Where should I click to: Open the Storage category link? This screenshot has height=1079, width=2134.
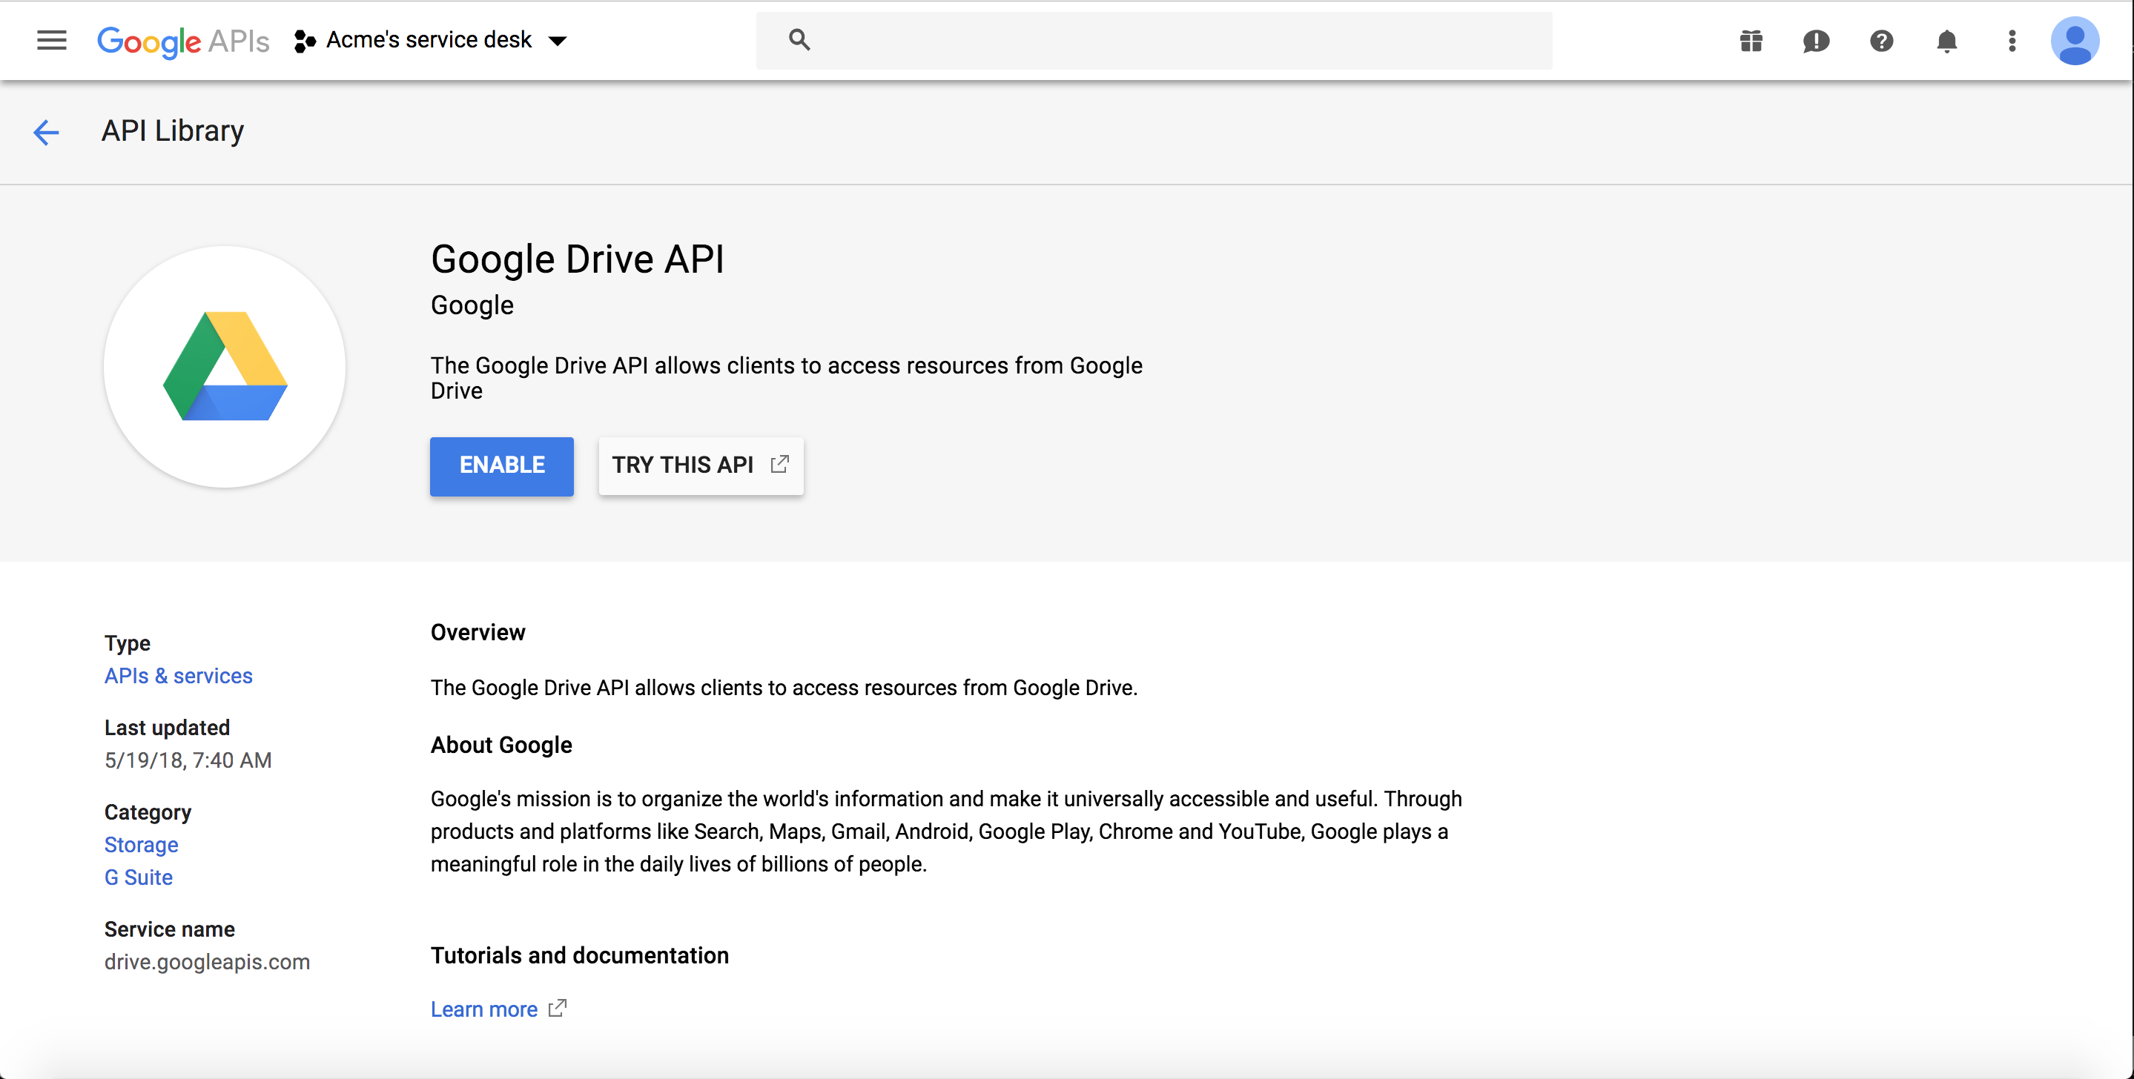coord(141,845)
